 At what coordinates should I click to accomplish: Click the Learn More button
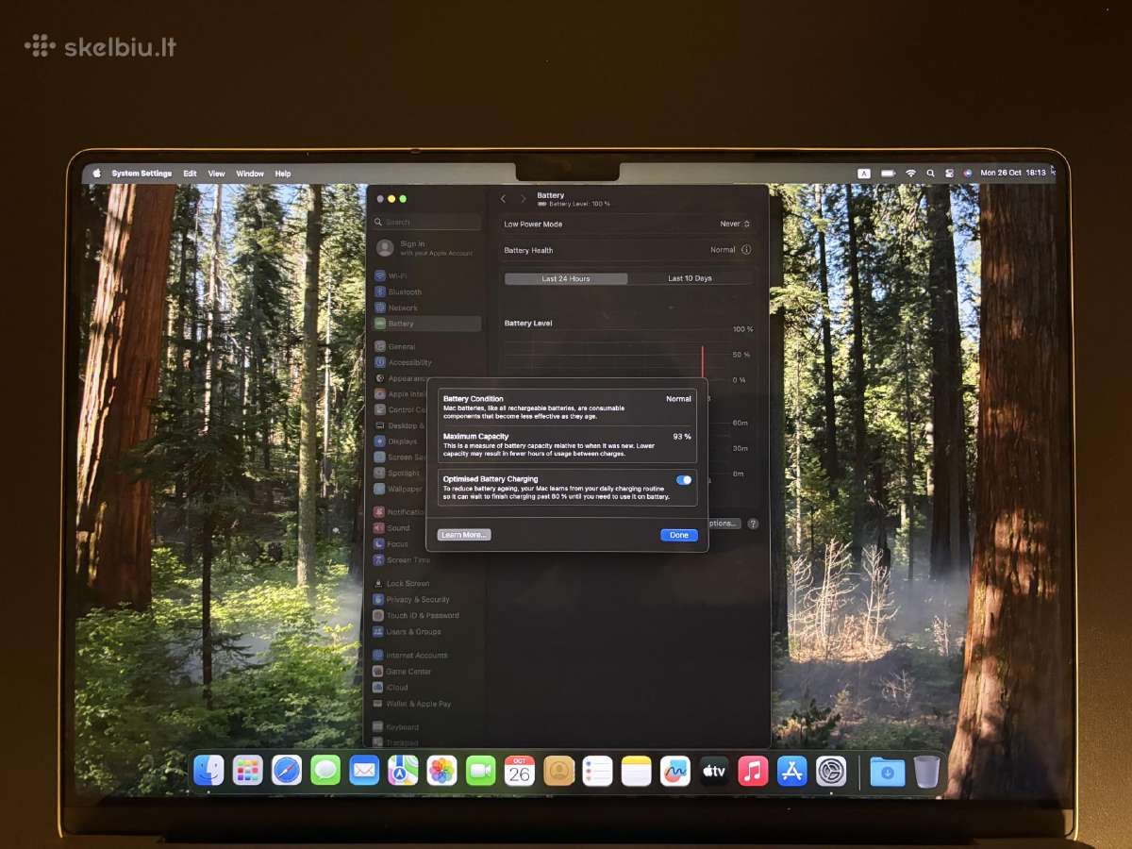coord(464,535)
